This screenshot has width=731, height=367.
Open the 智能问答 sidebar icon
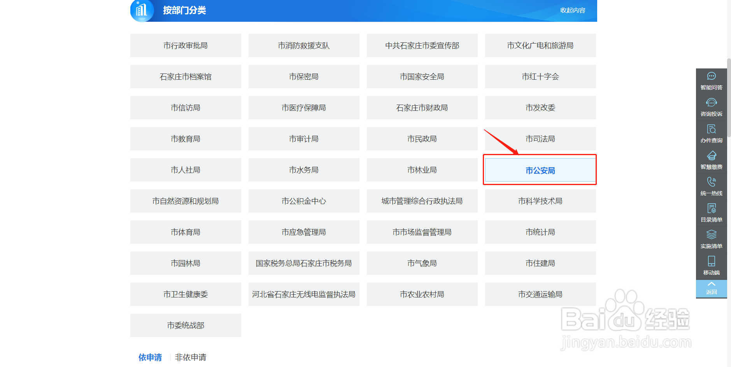click(x=711, y=80)
